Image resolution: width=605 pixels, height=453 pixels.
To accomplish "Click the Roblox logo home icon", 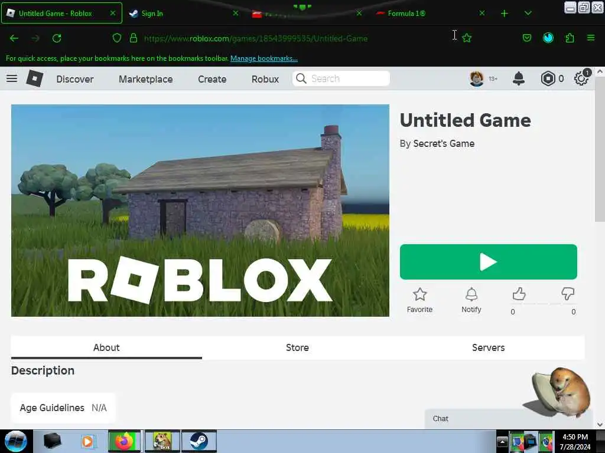I will (34, 78).
